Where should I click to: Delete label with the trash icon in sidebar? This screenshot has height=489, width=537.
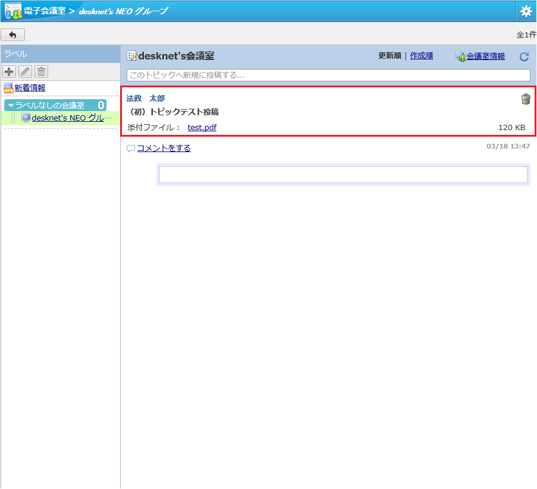pyautogui.click(x=42, y=71)
